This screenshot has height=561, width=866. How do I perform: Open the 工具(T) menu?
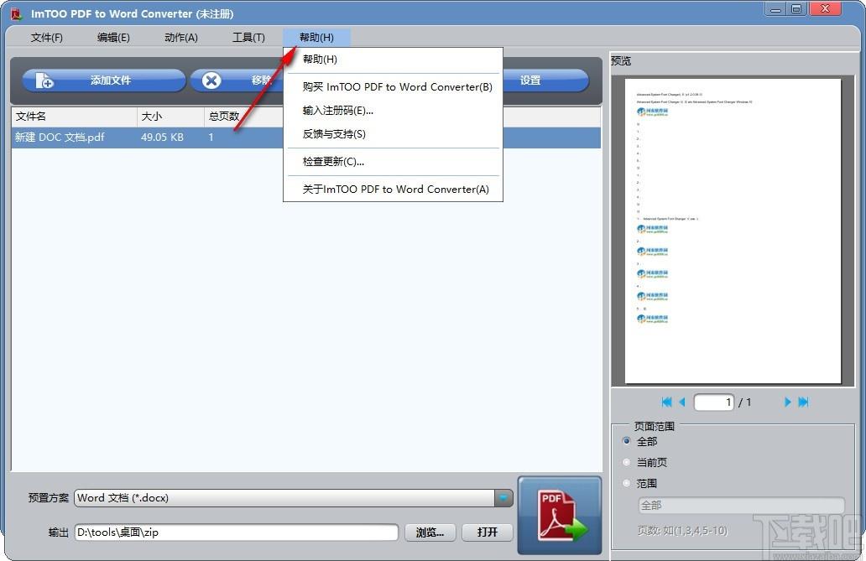[x=248, y=38]
